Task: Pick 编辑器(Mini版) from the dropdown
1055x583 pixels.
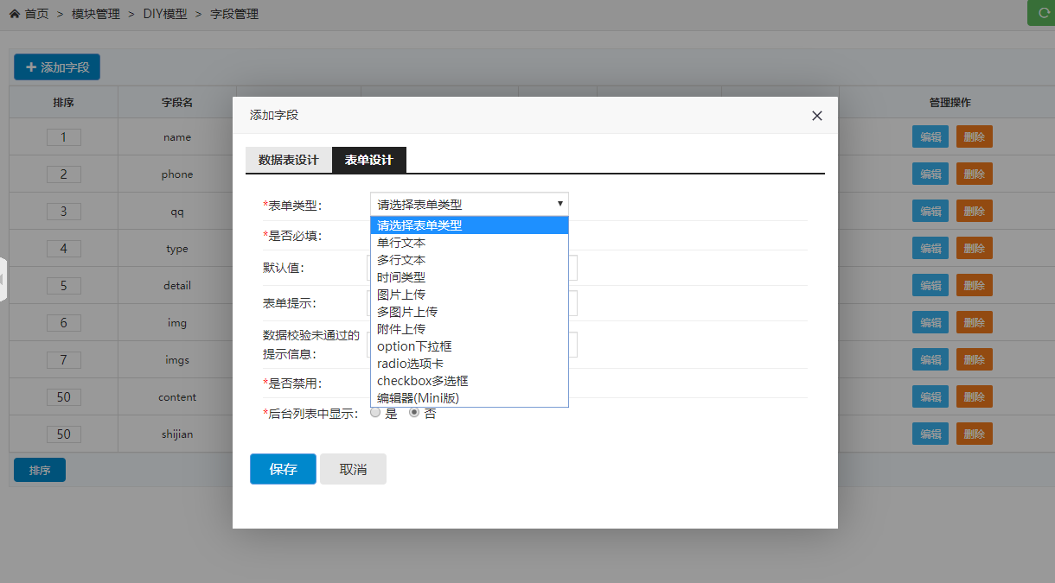Action: click(x=418, y=398)
